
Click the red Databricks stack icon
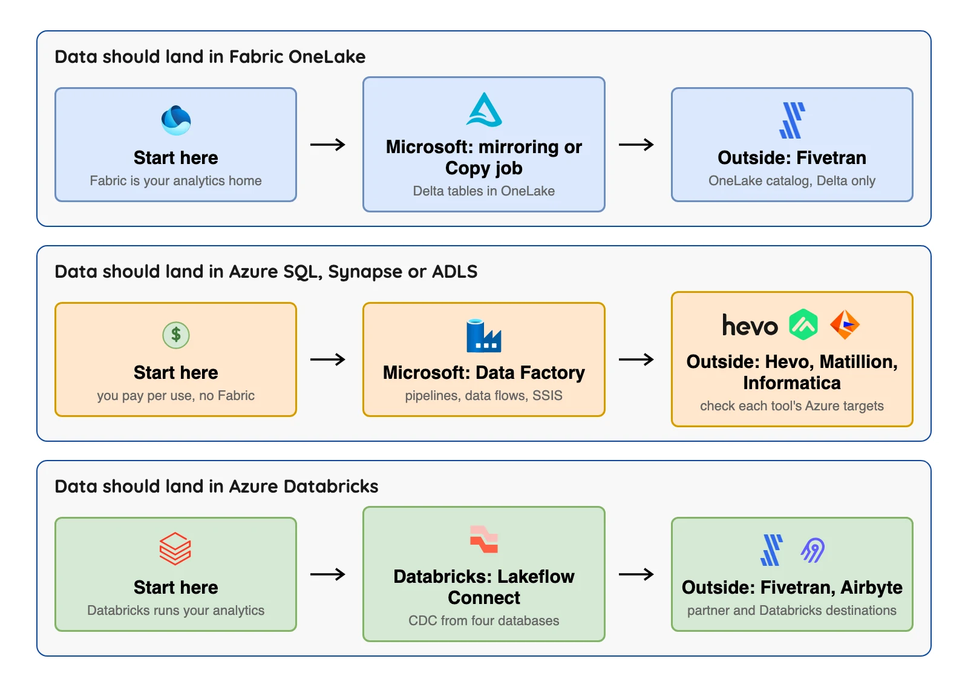click(x=175, y=549)
